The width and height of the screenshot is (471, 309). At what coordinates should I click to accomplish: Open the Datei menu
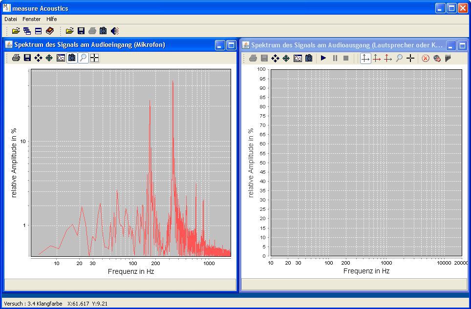point(10,19)
